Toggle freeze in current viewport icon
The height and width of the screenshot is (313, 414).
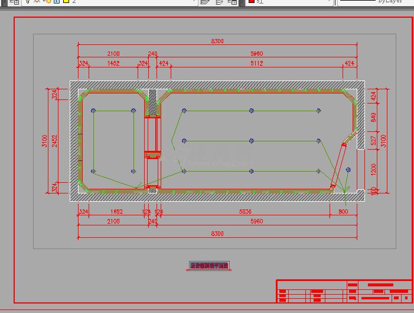pos(46,2)
